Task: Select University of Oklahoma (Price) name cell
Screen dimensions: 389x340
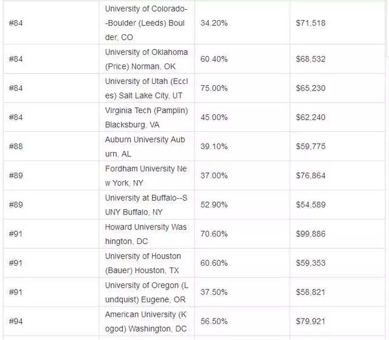Action: [x=146, y=60]
